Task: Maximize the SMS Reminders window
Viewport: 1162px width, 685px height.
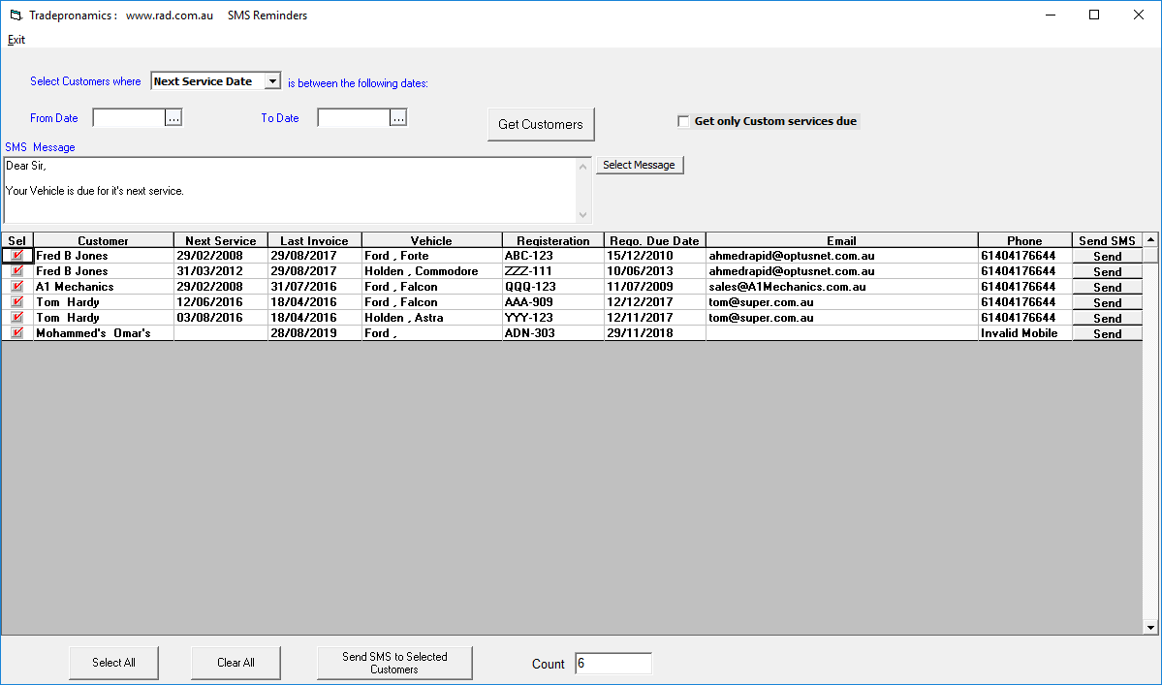Action: (1094, 15)
